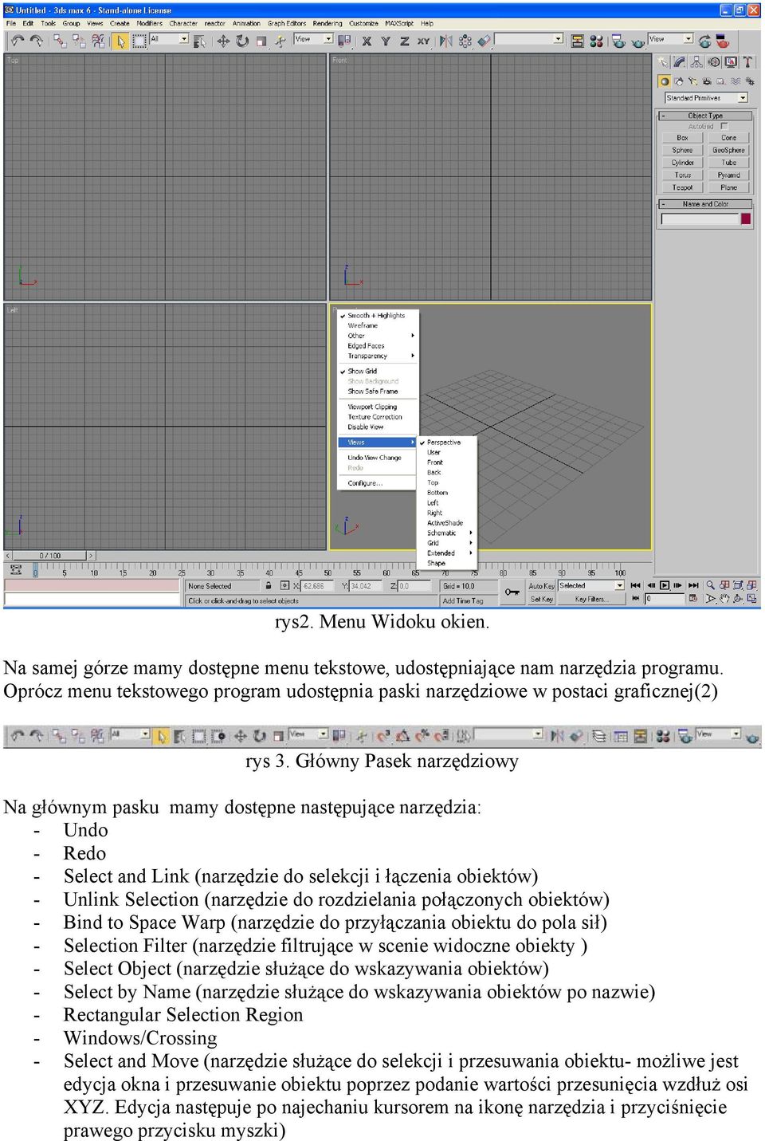Open the Material Editor spheres icon
765x1141 pixels.
coord(596,40)
